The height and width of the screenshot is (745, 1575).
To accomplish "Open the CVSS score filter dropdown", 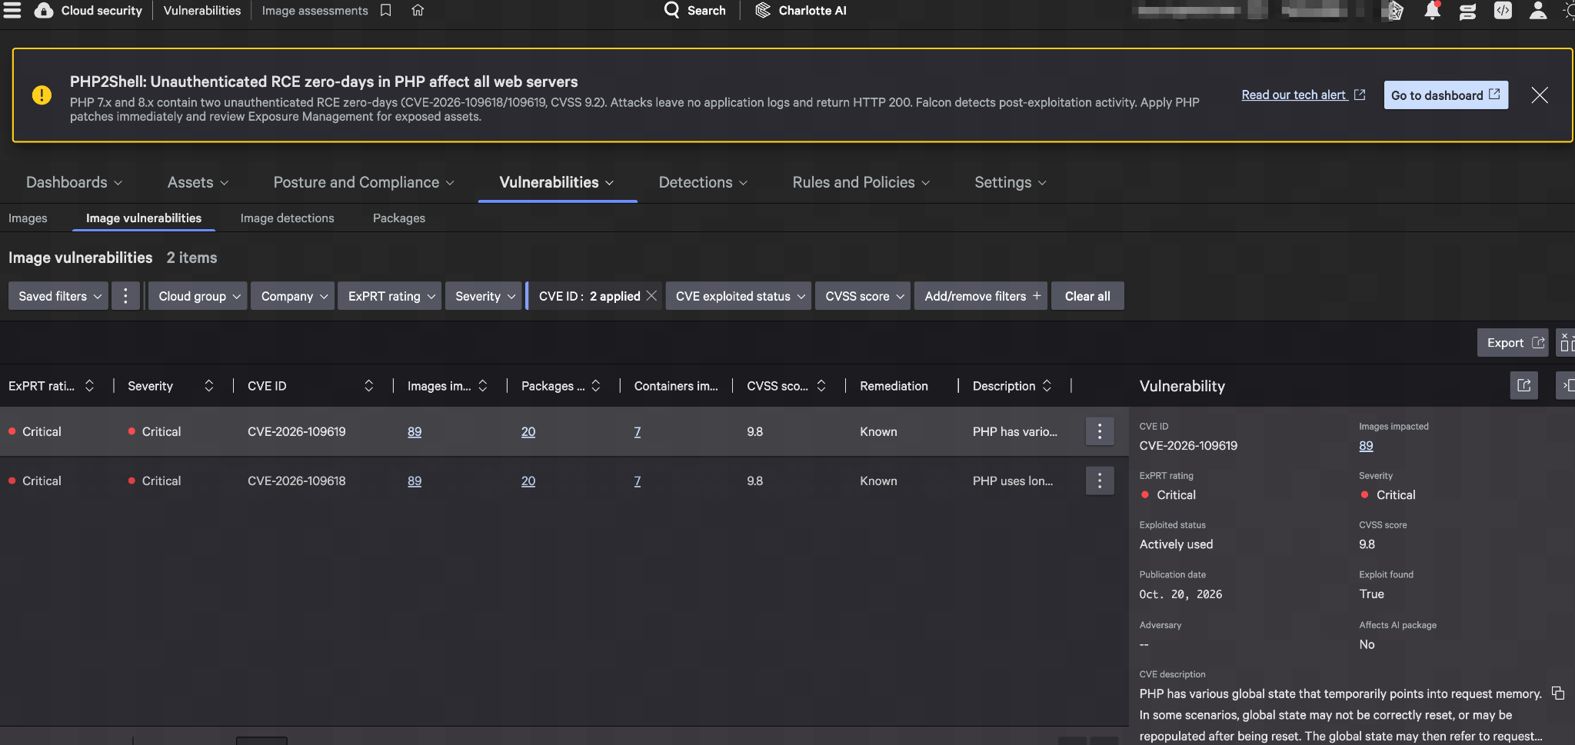I will tap(863, 296).
